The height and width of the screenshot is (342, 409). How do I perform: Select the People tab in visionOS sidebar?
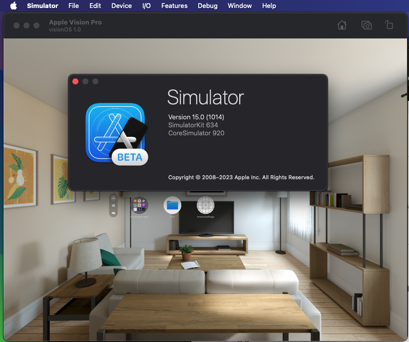[x=113, y=205]
